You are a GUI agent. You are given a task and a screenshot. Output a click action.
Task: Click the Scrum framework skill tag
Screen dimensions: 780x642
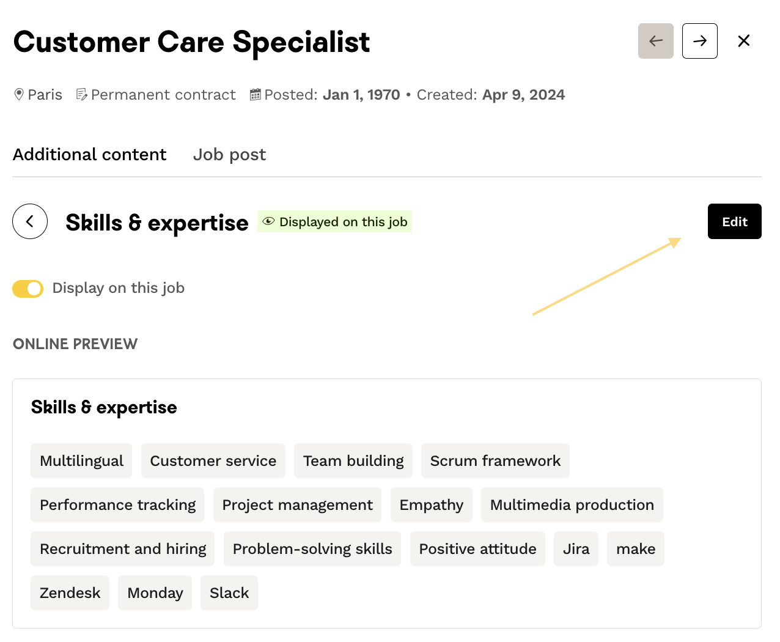495,461
